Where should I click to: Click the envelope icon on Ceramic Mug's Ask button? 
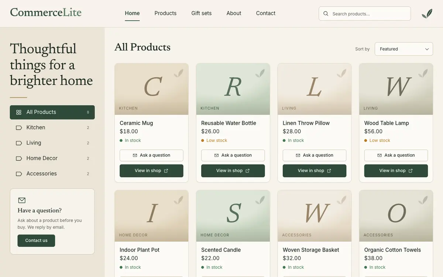click(x=135, y=155)
